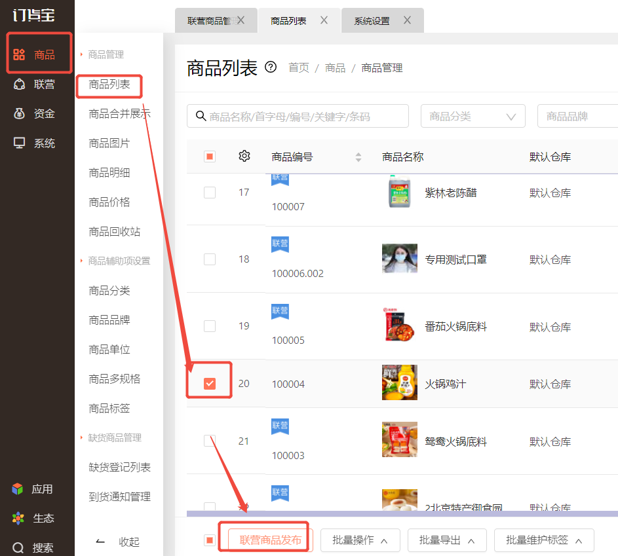Go to 商品 breadcrumb link
Viewport: 618px width, 556px height.
coord(335,67)
